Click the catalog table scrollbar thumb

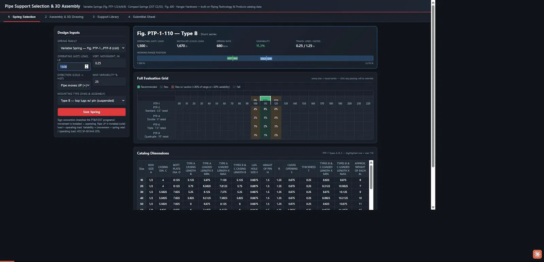371,177
